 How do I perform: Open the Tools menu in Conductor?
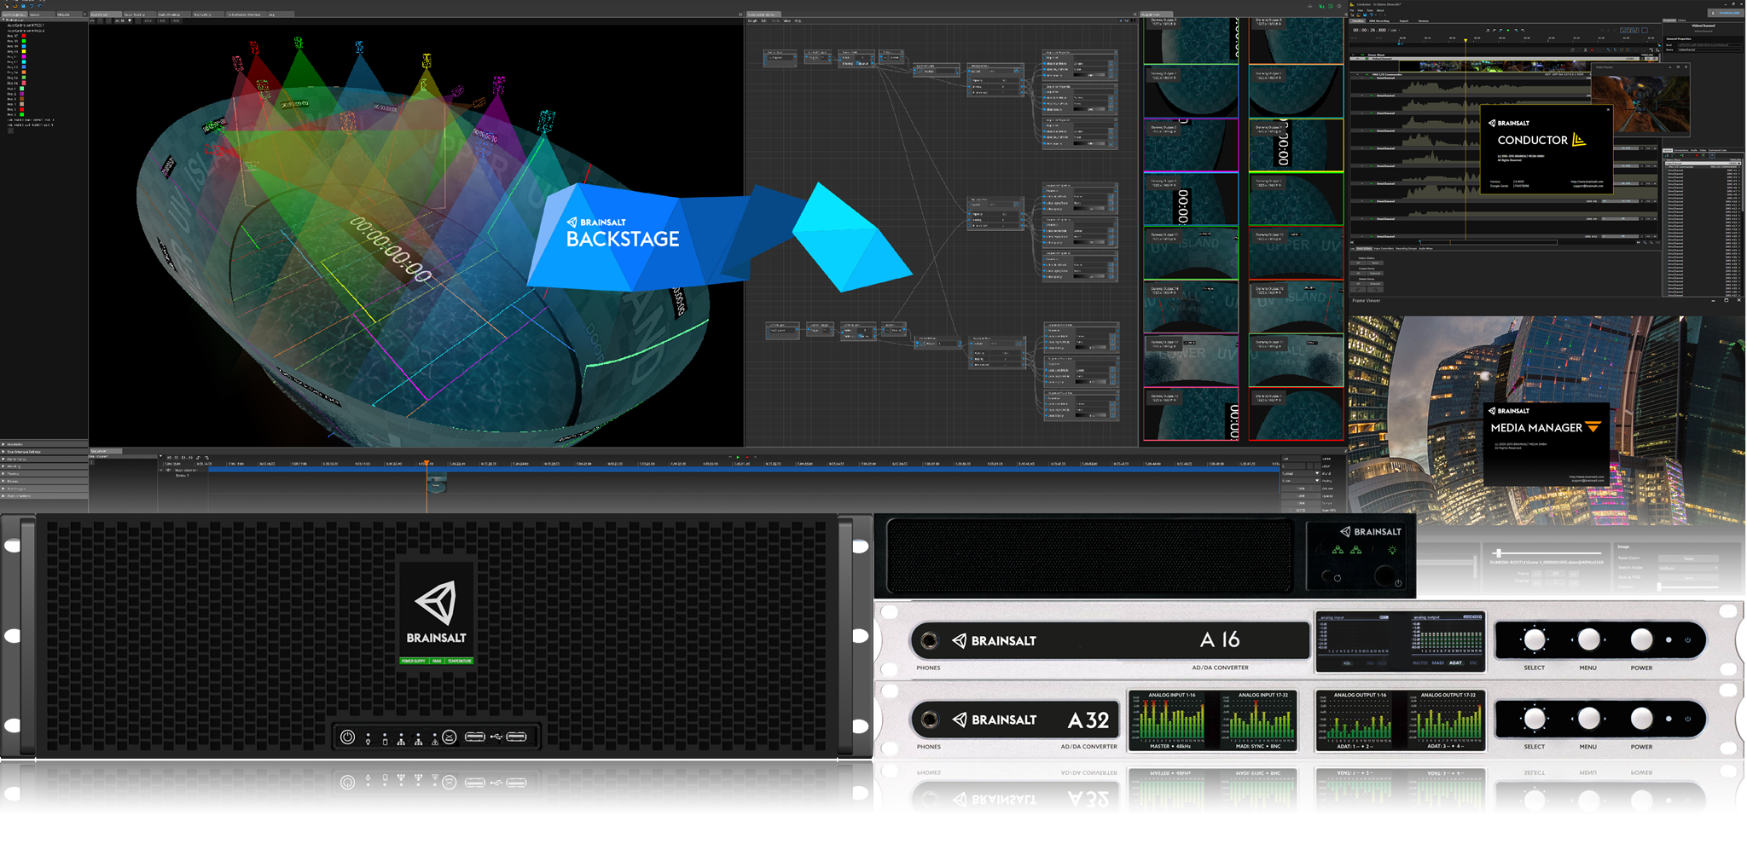(x=1370, y=10)
